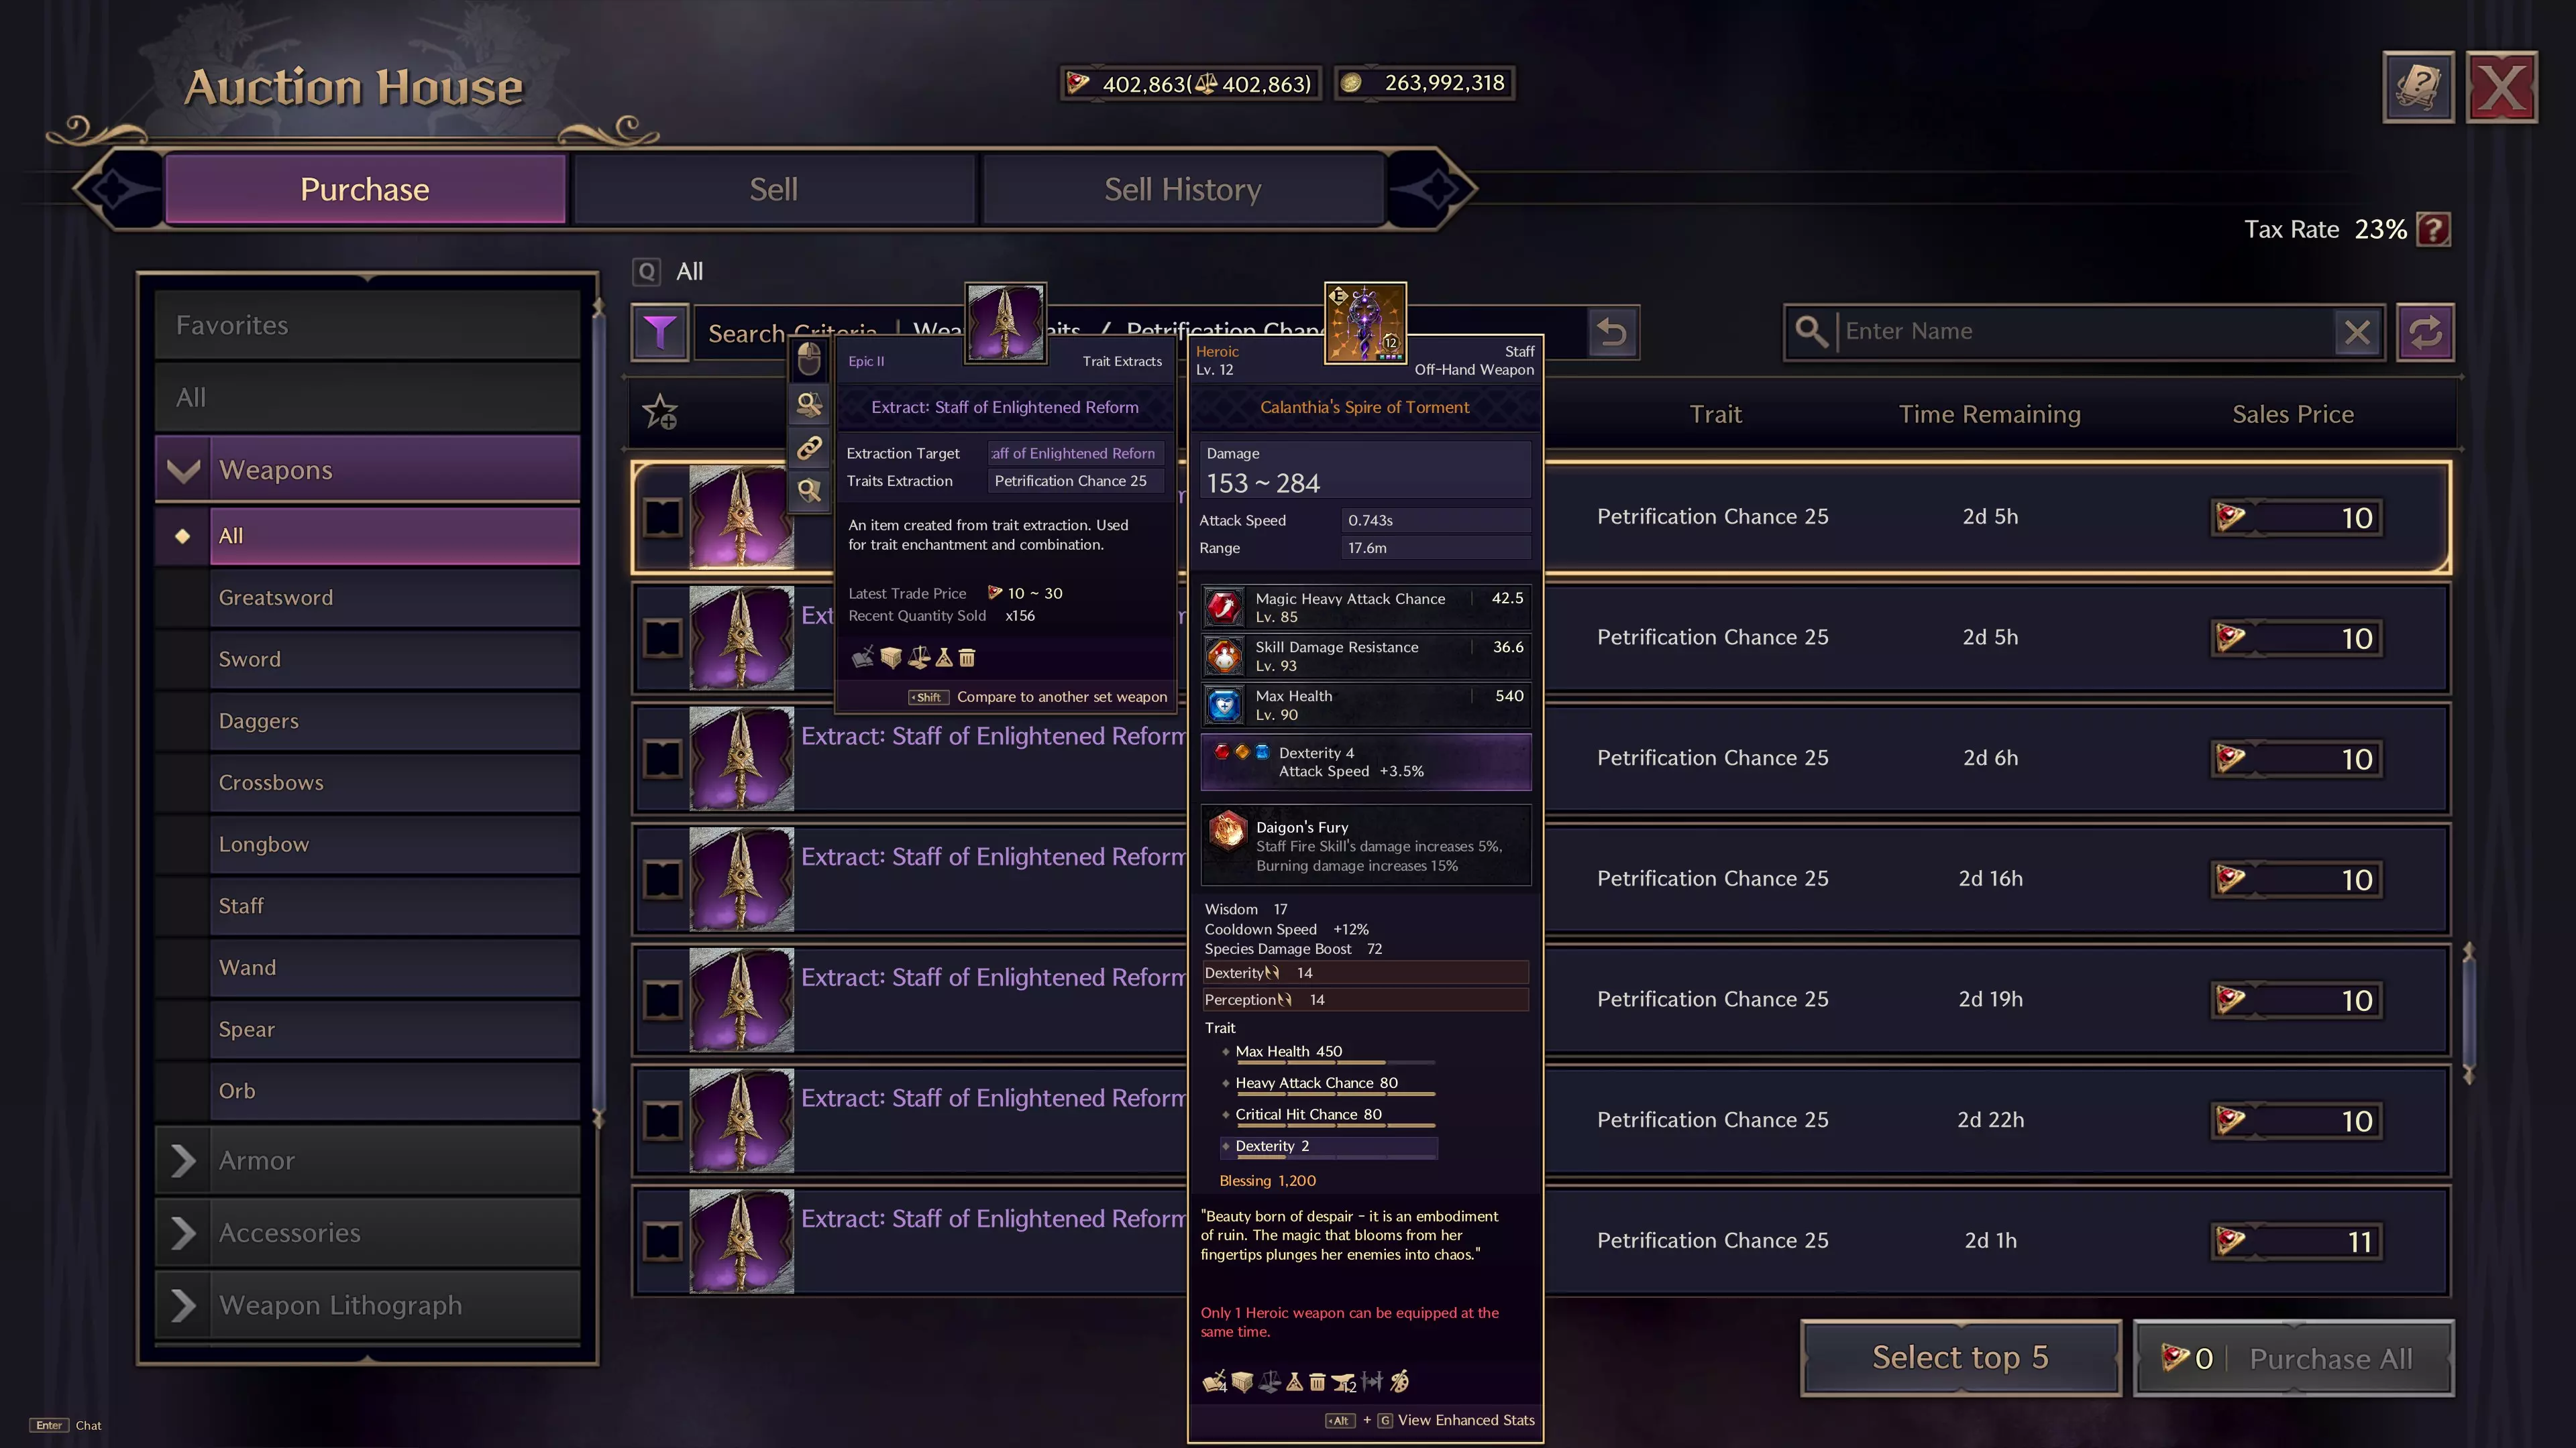This screenshot has width=2576, height=1448.
Task: Tick the checkbox on the first listing
Action: [x=662, y=518]
